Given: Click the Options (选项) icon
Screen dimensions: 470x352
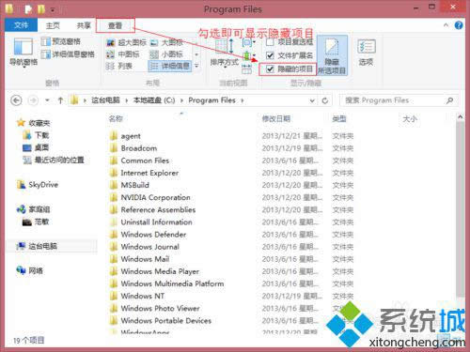Looking at the screenshot, I should pyautogui.click(x=366, y=53).
